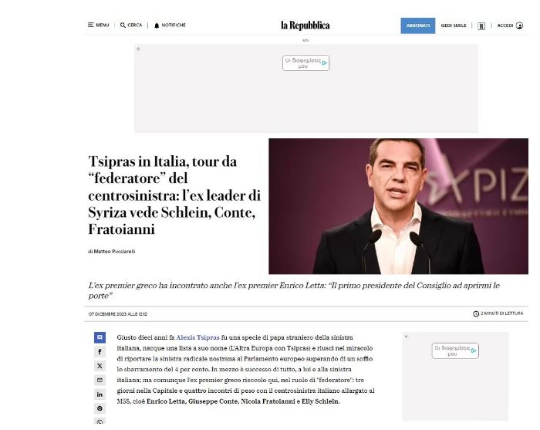Share article on X
Viewport: 540px width, 430px height.
pyautogui.click(x=100, y=366)
